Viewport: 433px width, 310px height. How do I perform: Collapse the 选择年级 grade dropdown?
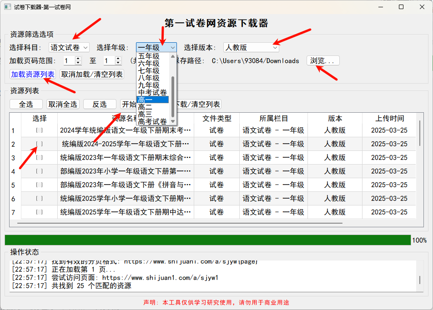pos(156,47)
